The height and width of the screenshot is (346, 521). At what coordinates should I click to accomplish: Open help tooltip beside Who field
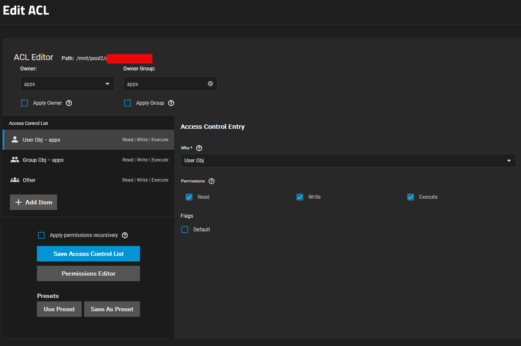coord(199,148)
